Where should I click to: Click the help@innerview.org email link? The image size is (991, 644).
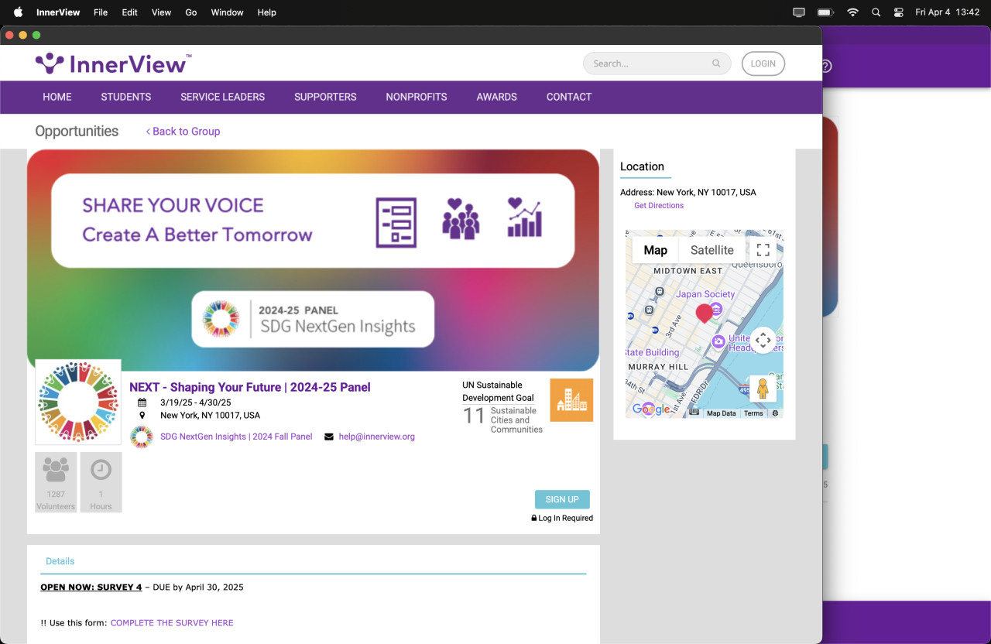pos(377,437)
